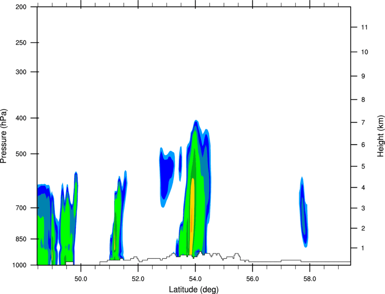Pick the 4 km height label
The image size is (385, 294).
pyautogui.click(x=363, y=188)
